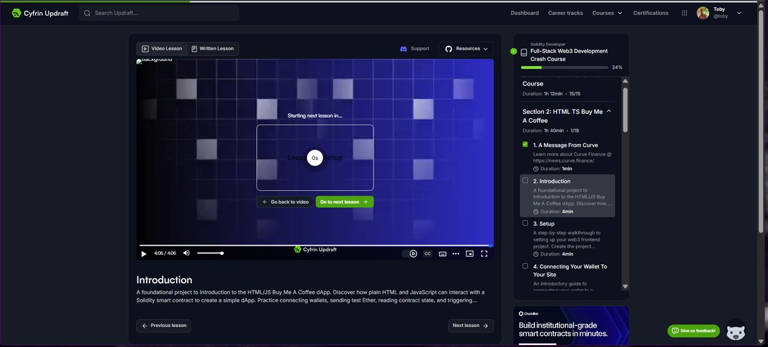Open video more options menu

[456, 254]
